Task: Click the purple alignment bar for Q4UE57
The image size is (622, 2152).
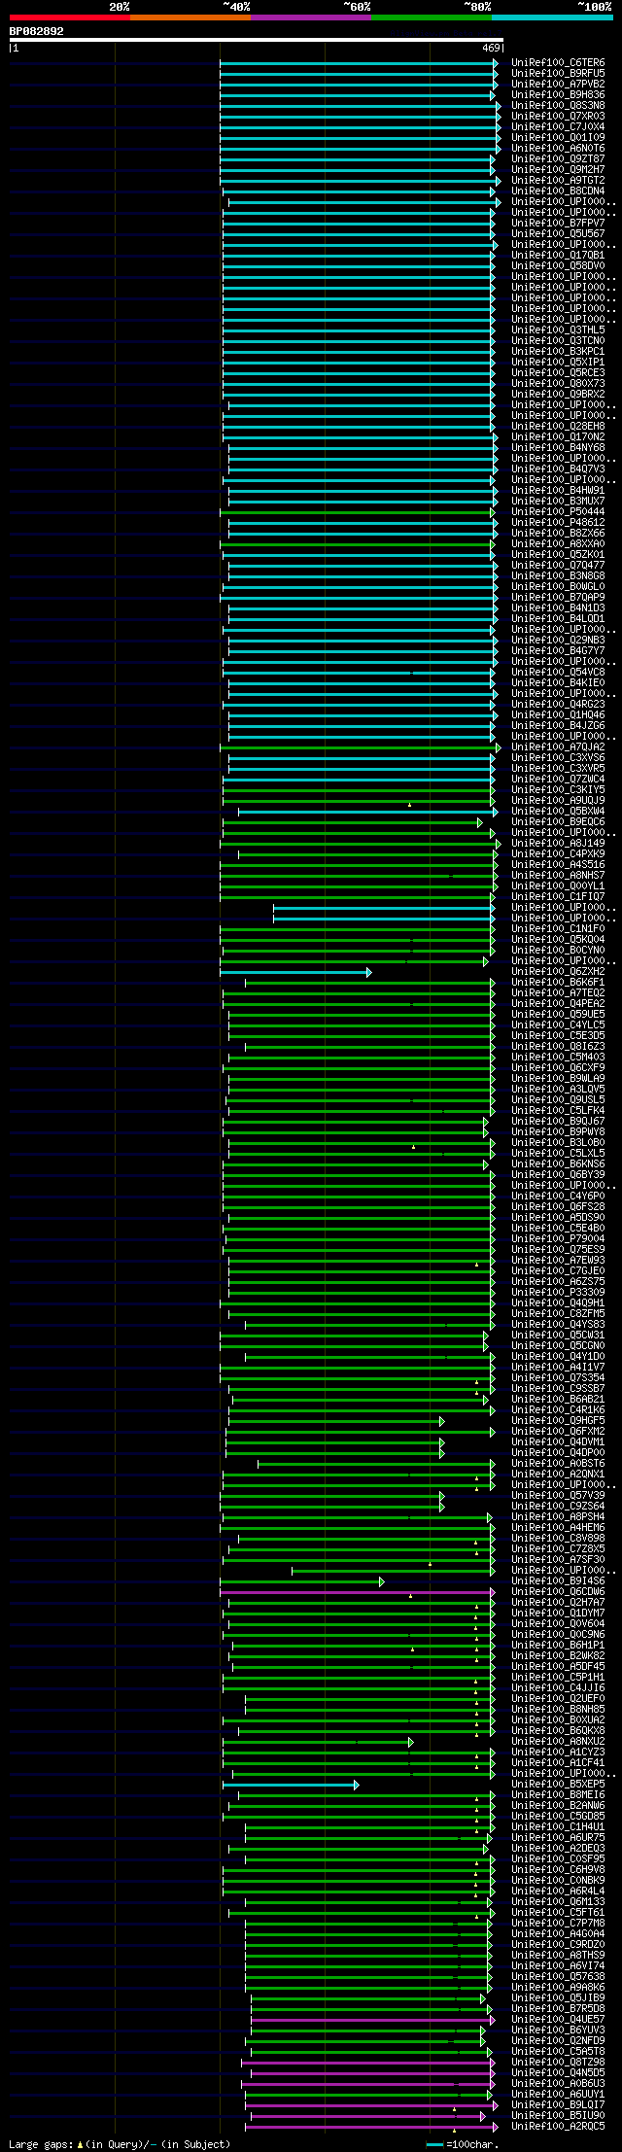Action: 373,2020
